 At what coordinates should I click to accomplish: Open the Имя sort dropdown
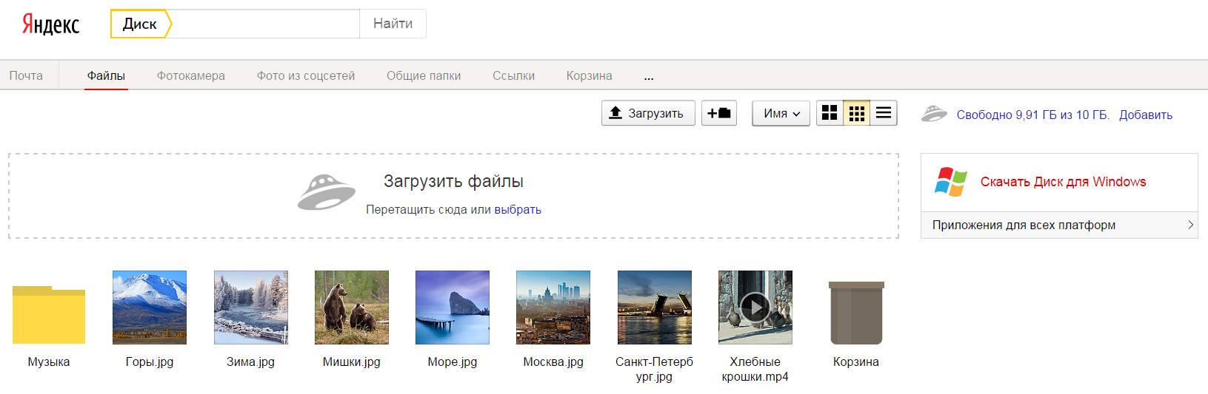(781, 113)
